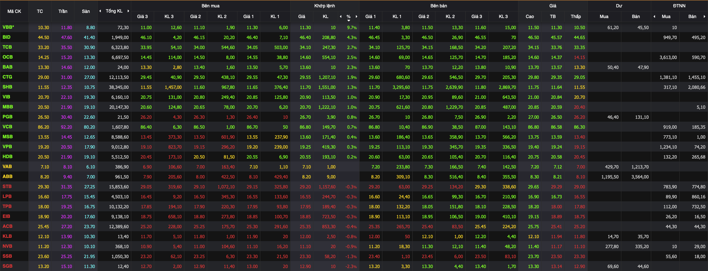Open stock symbol HDB

tap(8, 157)
